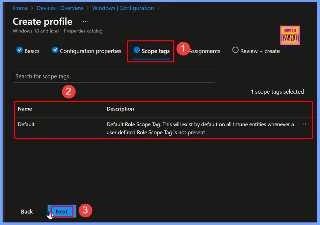
Task: Click the '1 scope tags selected' text
Action: coord(277,92)
